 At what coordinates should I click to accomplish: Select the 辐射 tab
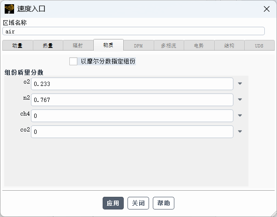tap(78, 46)
